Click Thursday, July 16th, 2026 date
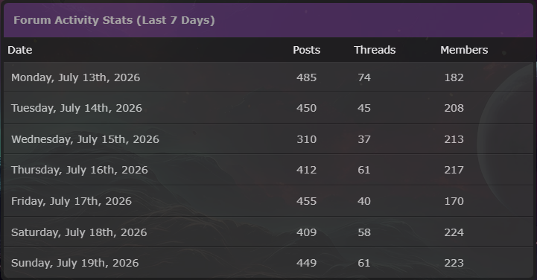This screenshot has height=280, width=537. (80, 170)
